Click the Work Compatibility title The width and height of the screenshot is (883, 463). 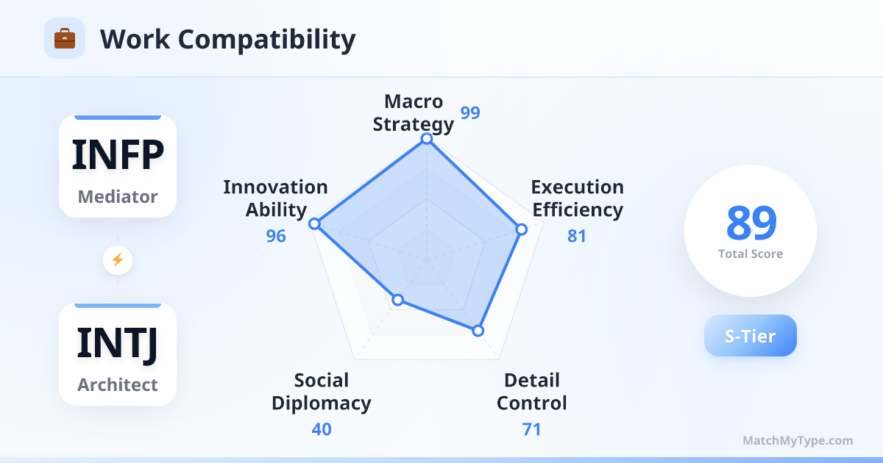tap(228, 39)
